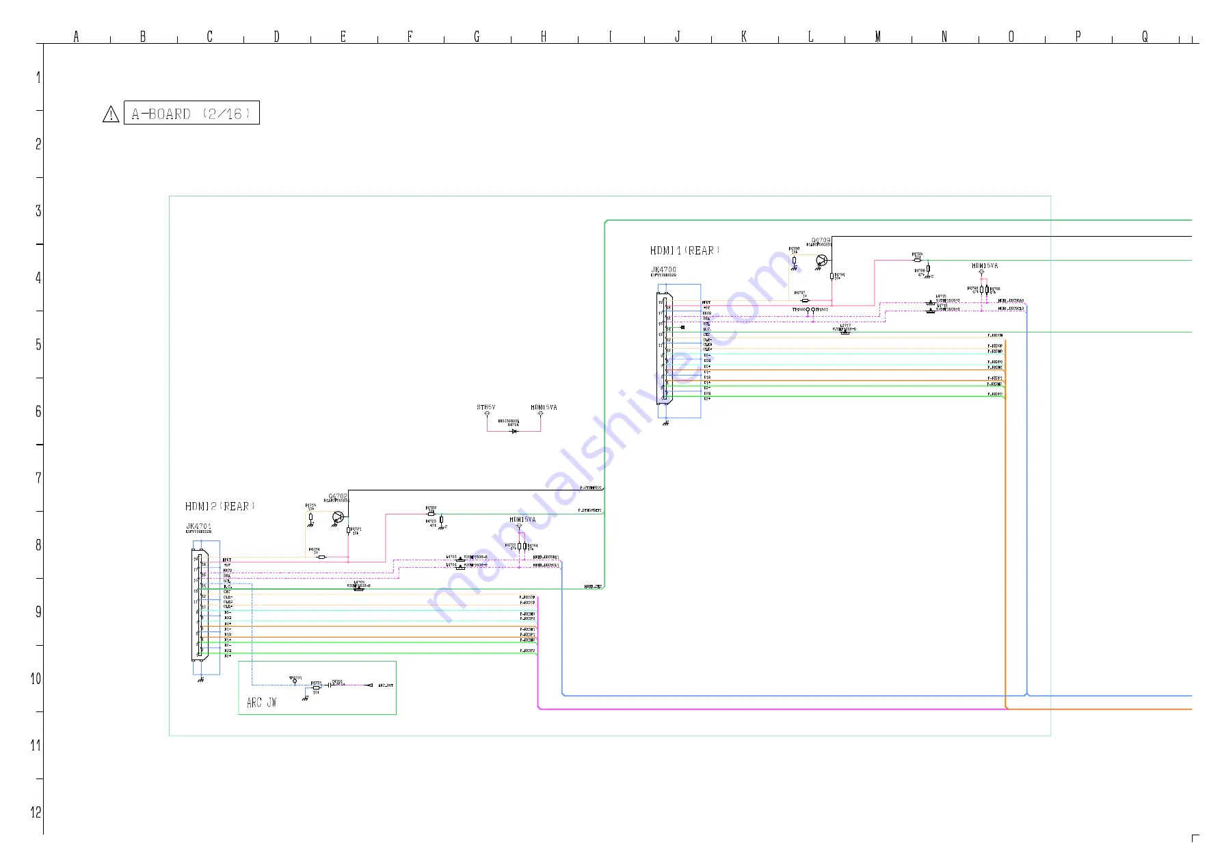Click the ground symbol below JK4701

(200, 679)
